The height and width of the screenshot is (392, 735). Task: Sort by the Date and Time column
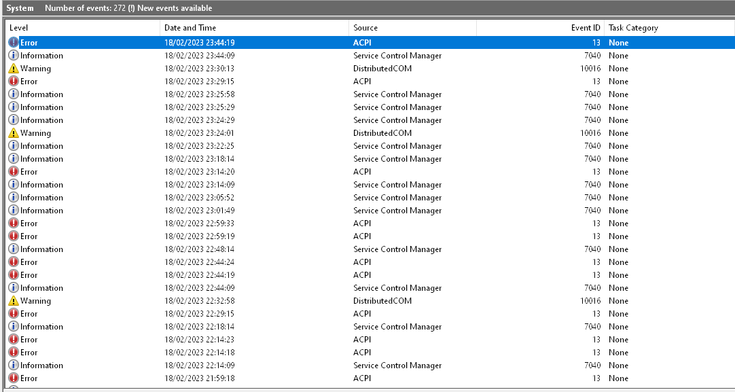tap(255, 28)
